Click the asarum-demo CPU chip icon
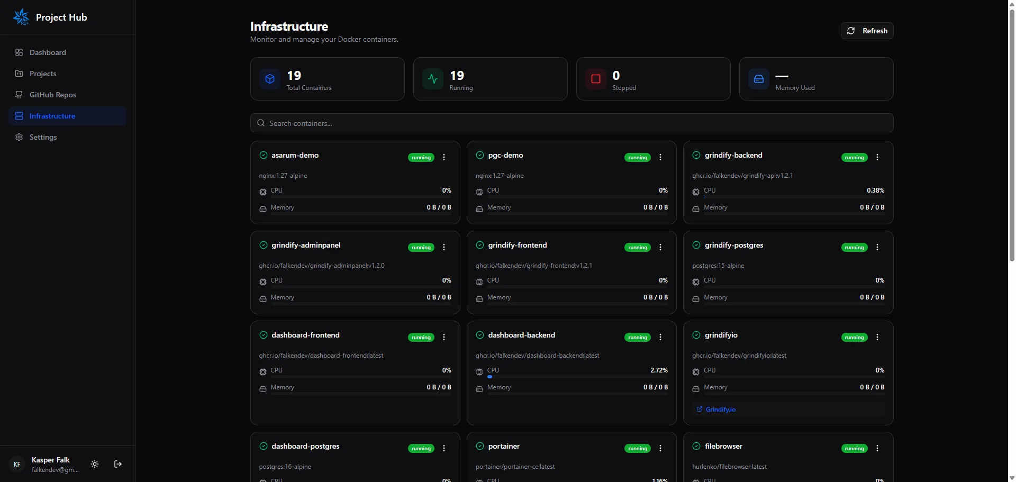 tap(263, 192)
